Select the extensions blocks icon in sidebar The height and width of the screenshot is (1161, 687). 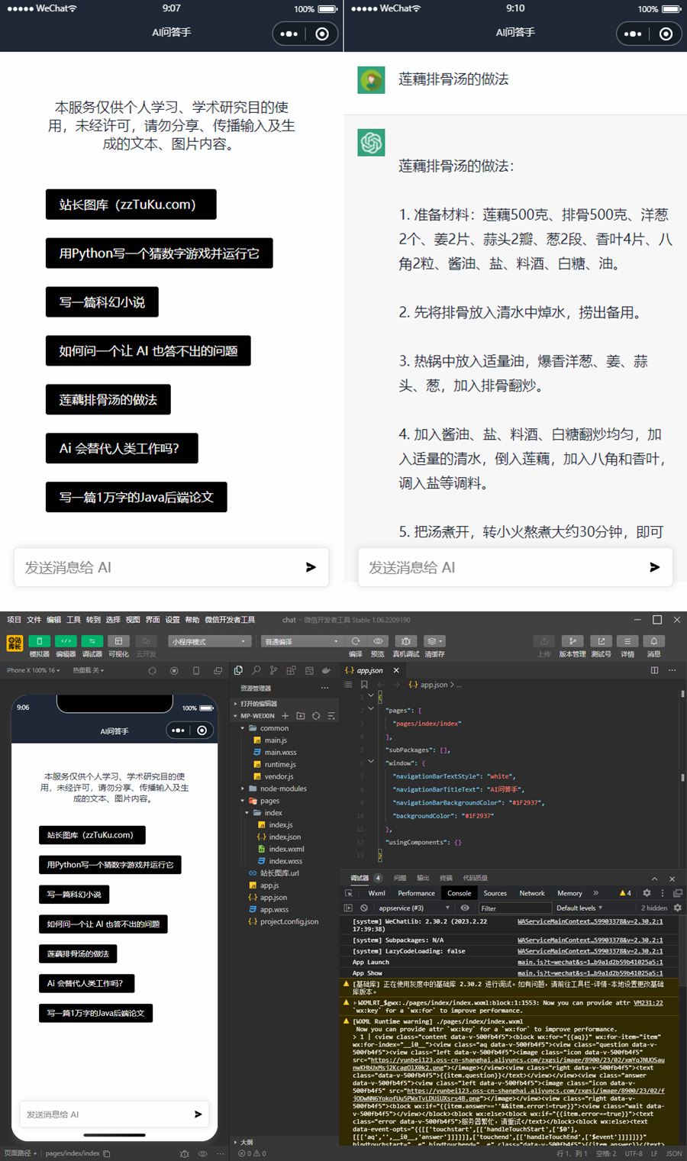coord(291,670)
